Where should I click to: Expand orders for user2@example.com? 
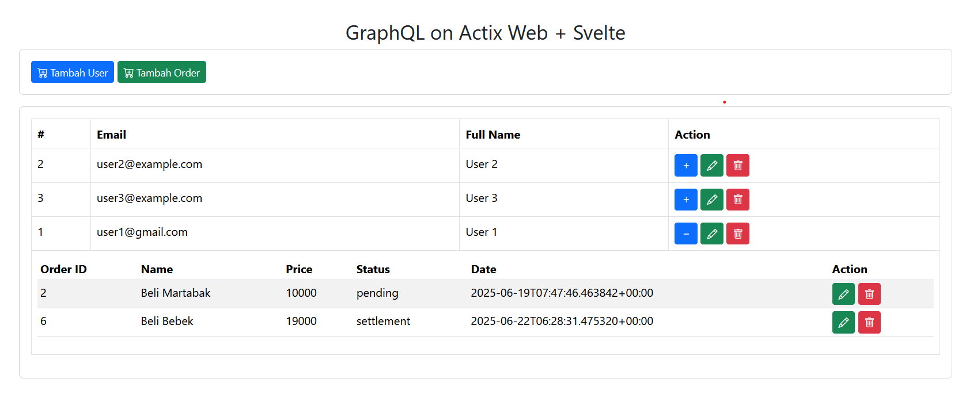(685, 166)
